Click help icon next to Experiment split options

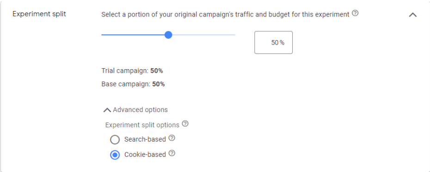(185, 124)
